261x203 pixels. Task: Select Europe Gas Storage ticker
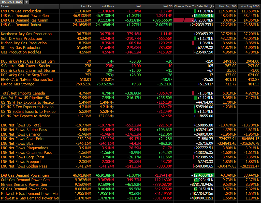(x=18, y=84)
